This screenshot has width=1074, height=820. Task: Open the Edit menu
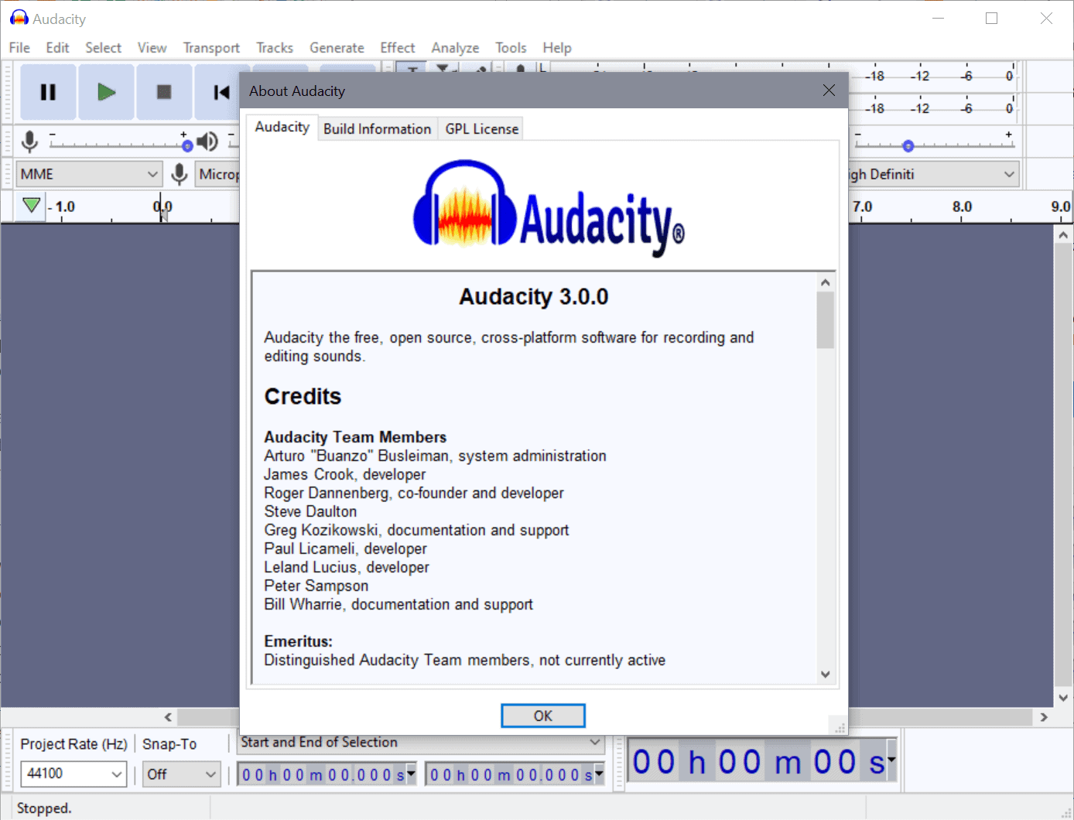57,48
